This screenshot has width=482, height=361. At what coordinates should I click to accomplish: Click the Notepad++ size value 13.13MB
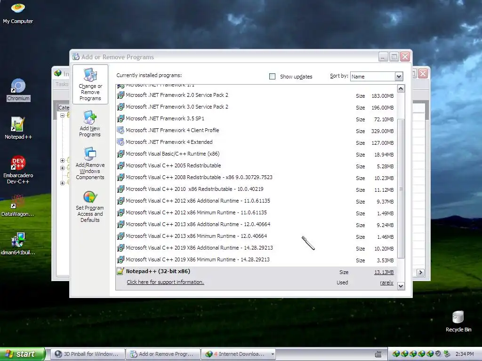click(384, 272)
